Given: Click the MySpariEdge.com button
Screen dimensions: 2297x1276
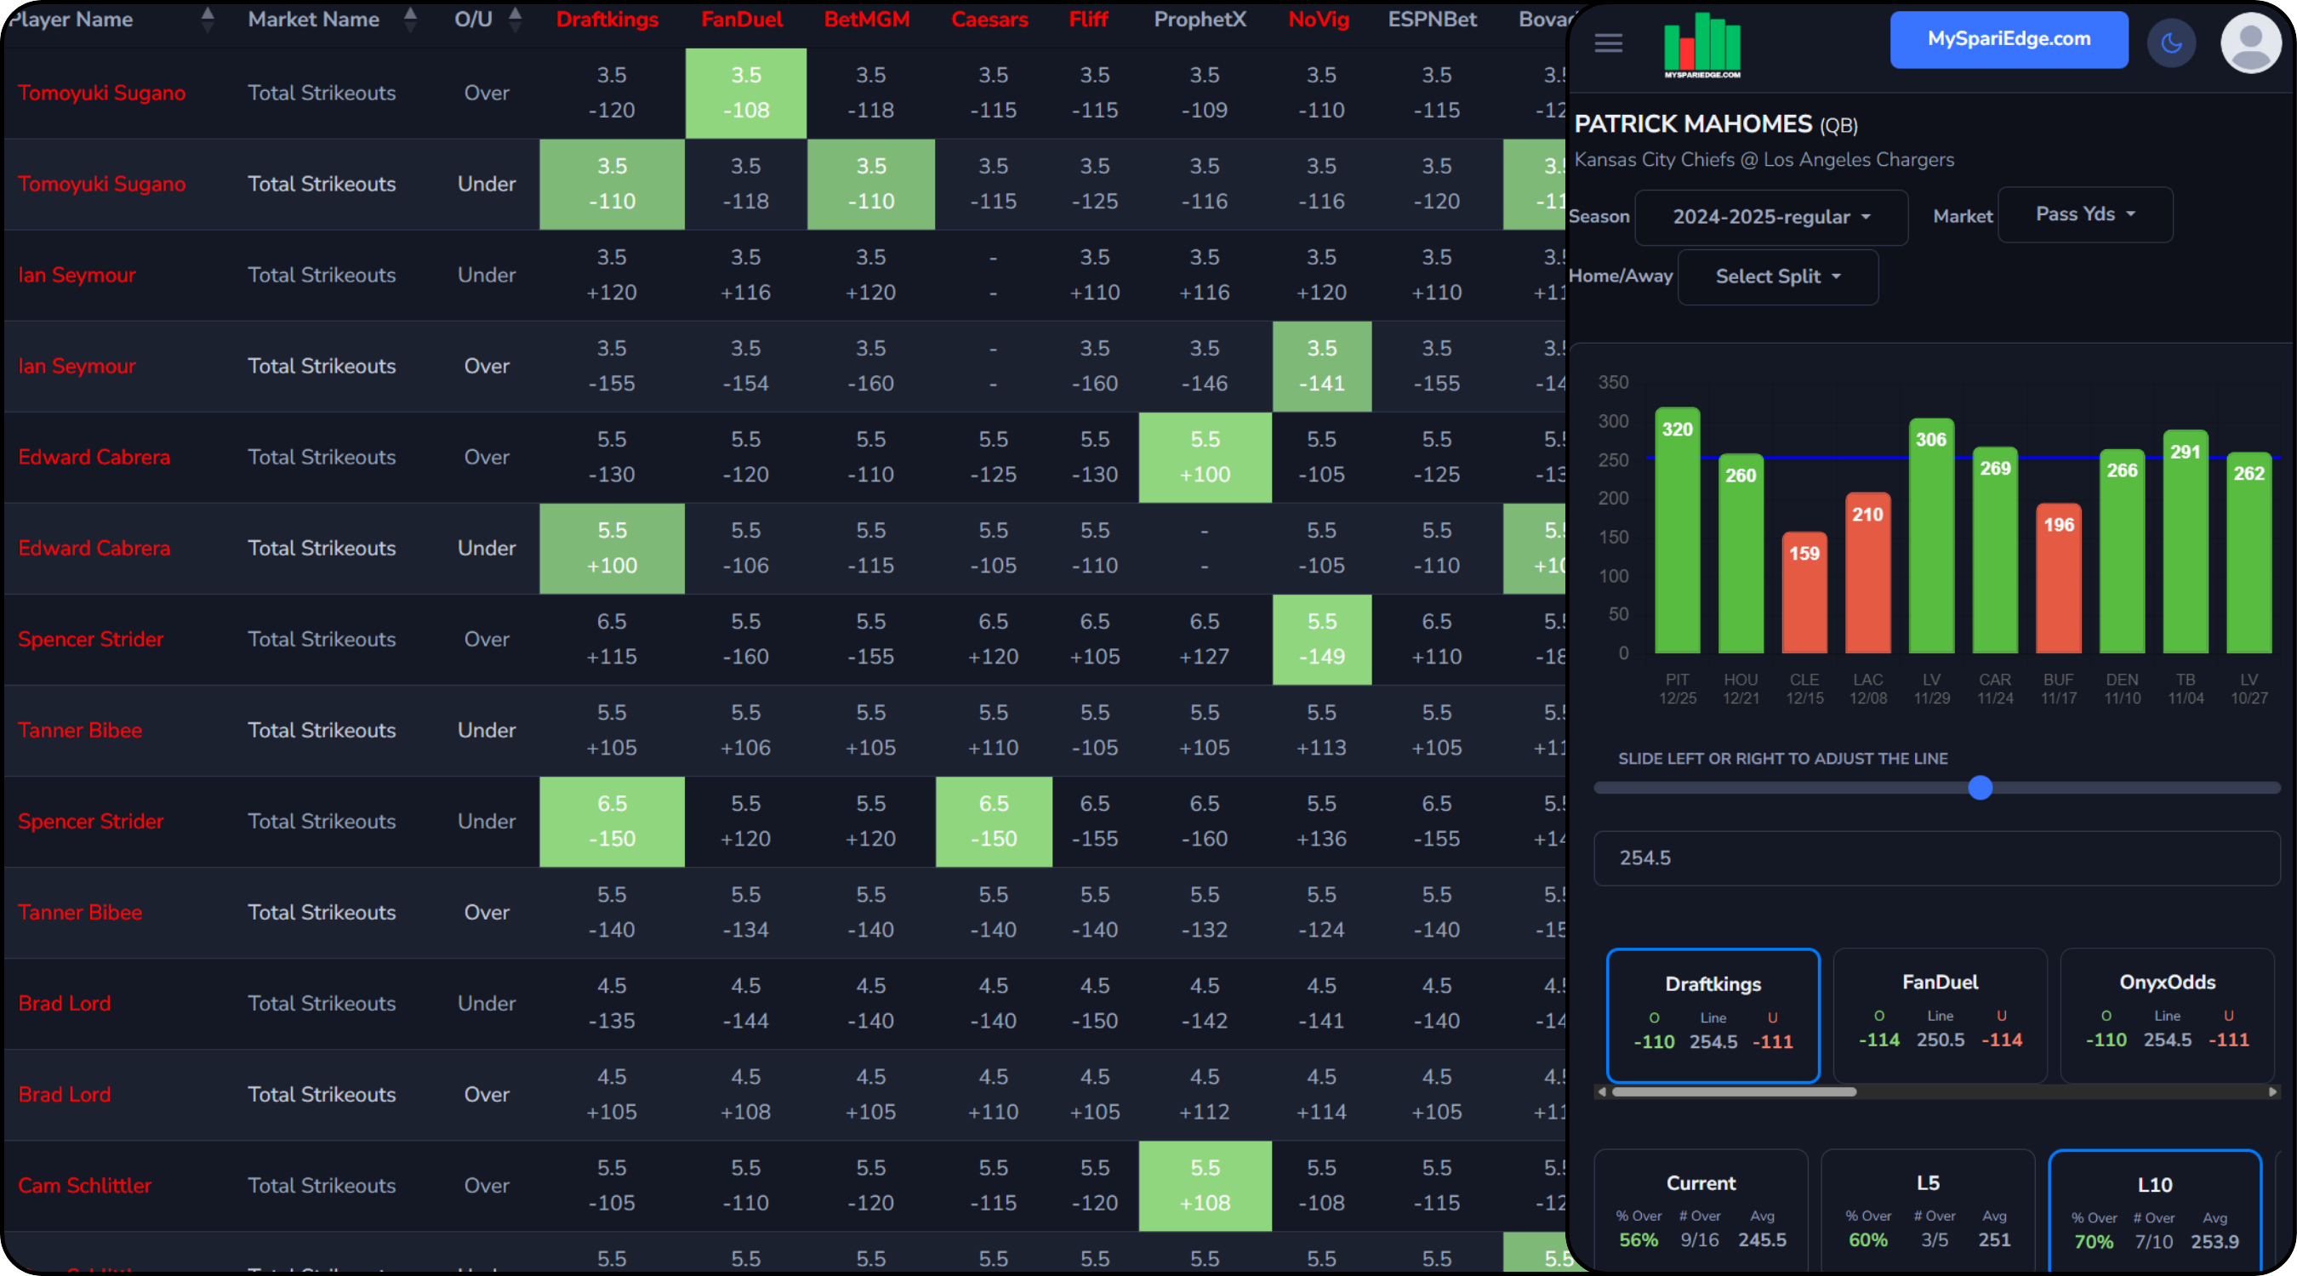Looking at the screenshot, I should coord(2008,39).
